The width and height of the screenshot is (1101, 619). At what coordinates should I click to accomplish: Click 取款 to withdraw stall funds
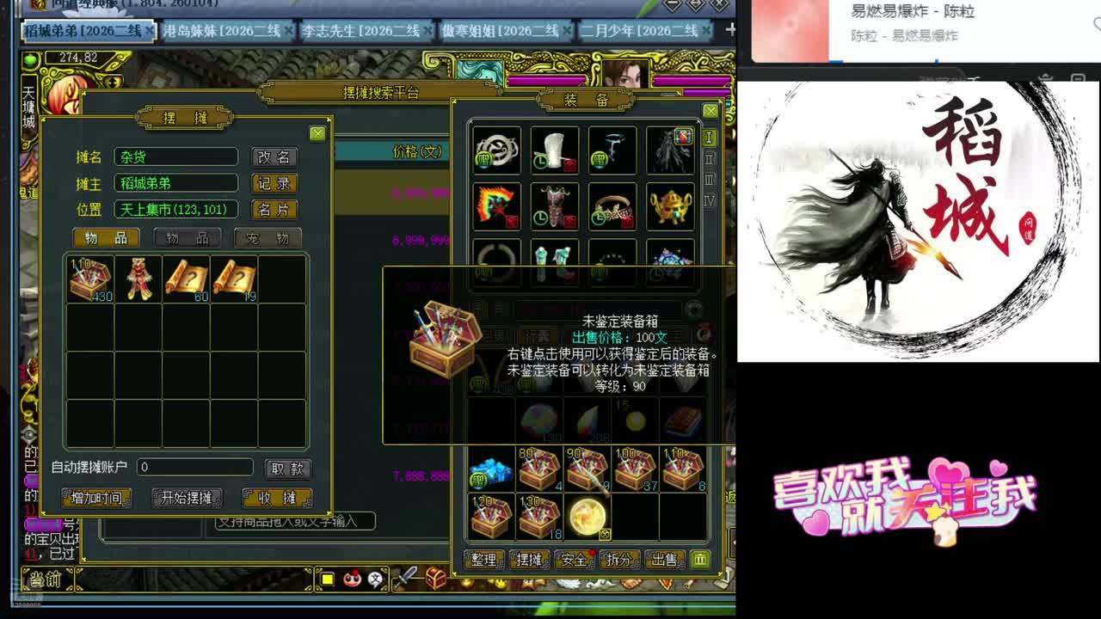coord(287,469)
